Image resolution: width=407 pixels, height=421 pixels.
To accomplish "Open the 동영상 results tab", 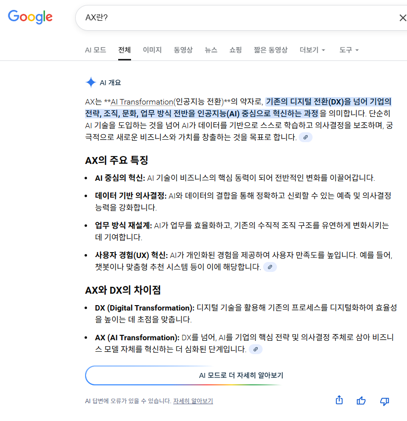I will point(183,50).
